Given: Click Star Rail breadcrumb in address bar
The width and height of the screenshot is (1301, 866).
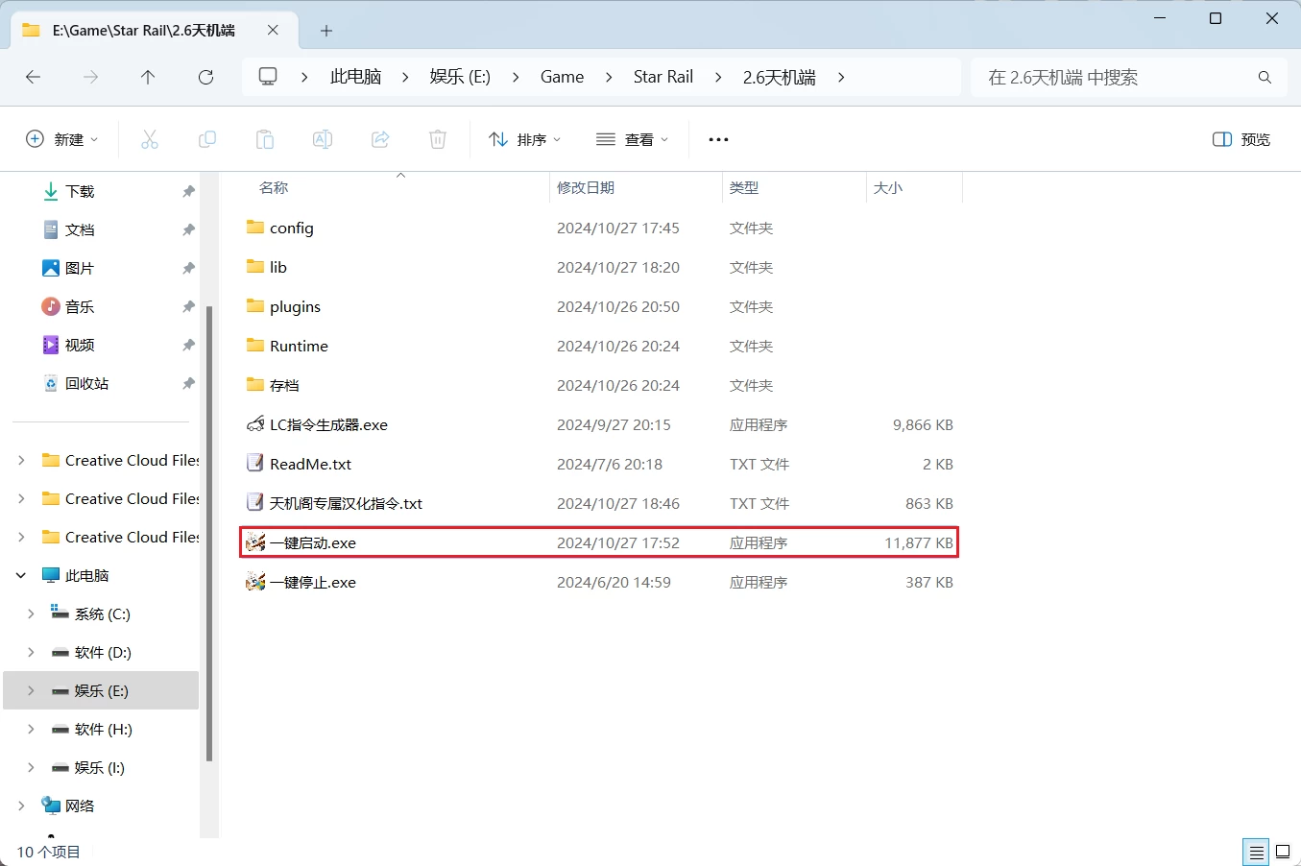Looking at the screenshot, I should pyautogui.click(x=663, y=77).
